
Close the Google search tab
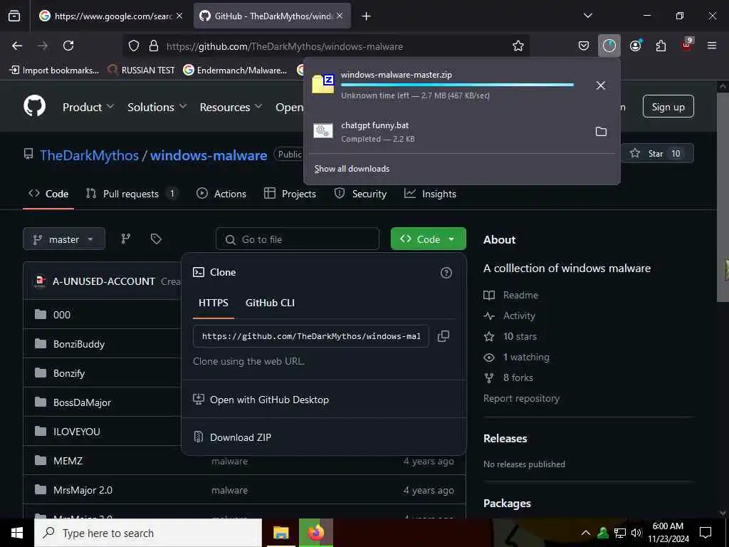[179, 16]
